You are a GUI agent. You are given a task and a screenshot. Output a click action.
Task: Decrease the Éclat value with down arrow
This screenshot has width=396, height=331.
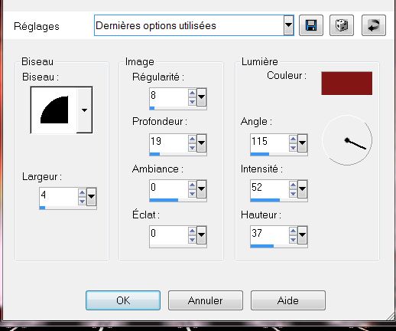192,239
